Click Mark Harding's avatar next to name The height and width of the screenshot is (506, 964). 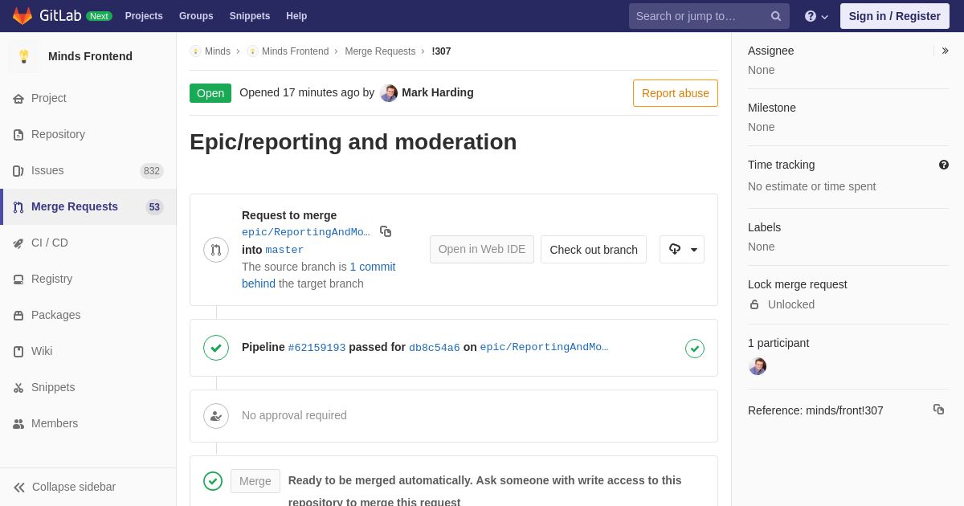pyautogui.click(x=389, y=93)
